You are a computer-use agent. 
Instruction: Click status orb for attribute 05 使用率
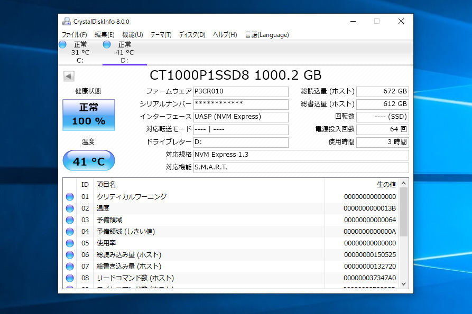click(x=70, y=243)
